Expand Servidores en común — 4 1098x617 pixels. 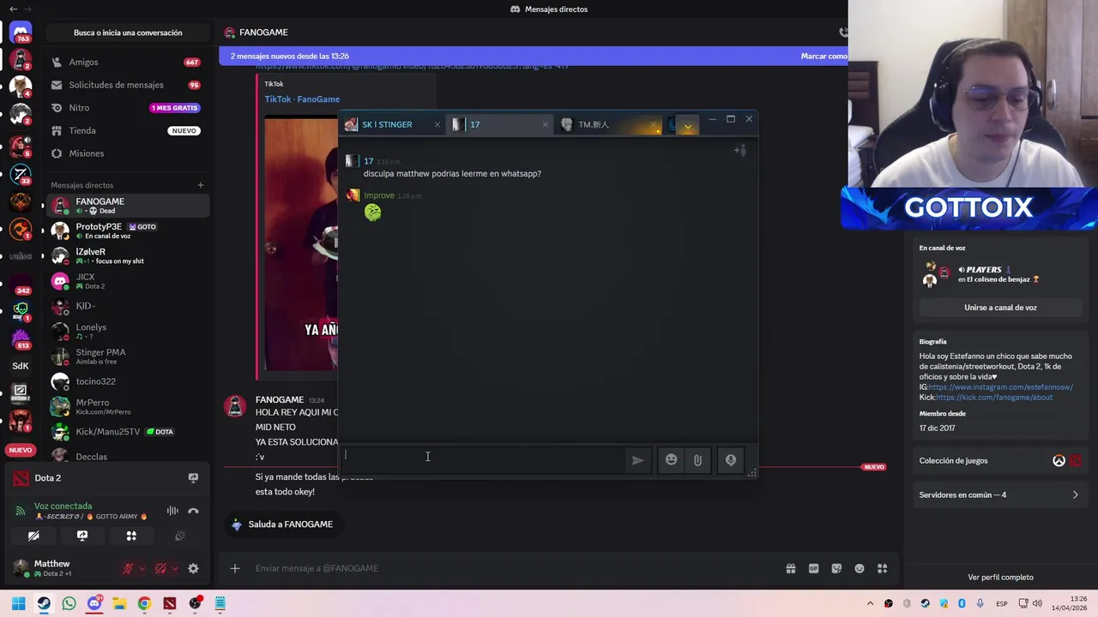1000,495
